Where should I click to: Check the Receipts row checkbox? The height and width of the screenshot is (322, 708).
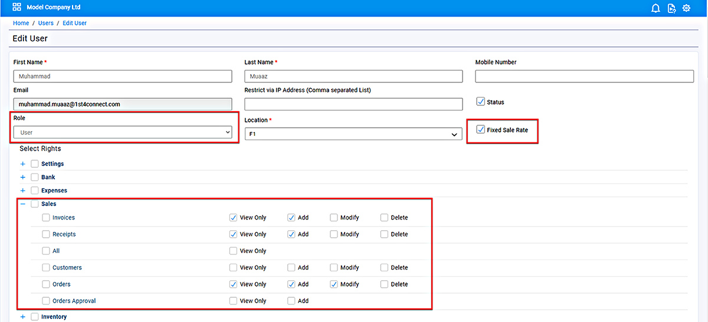click(x=46, y=234)
